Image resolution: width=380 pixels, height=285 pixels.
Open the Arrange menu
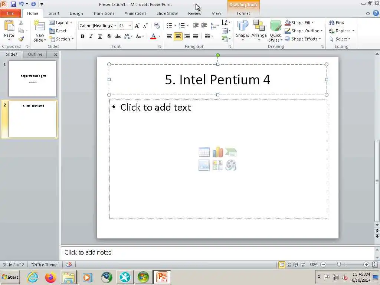click(259, 31)
